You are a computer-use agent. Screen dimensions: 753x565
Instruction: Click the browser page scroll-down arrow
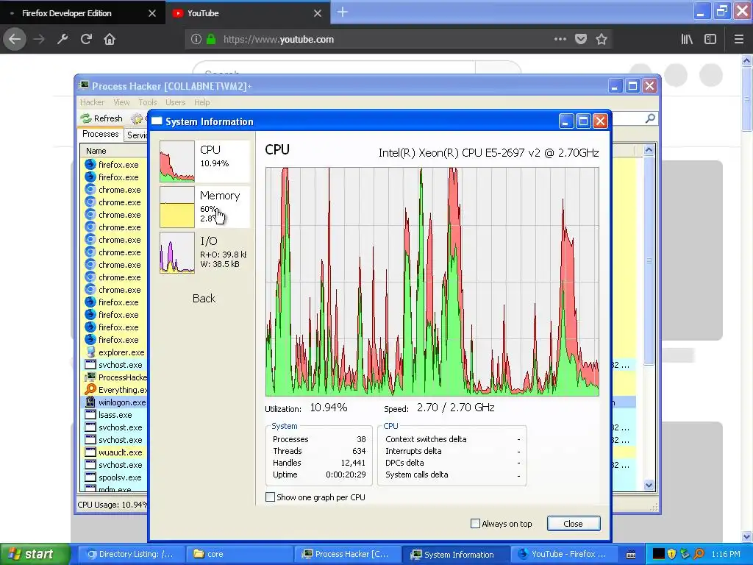(x=747, y=536)
